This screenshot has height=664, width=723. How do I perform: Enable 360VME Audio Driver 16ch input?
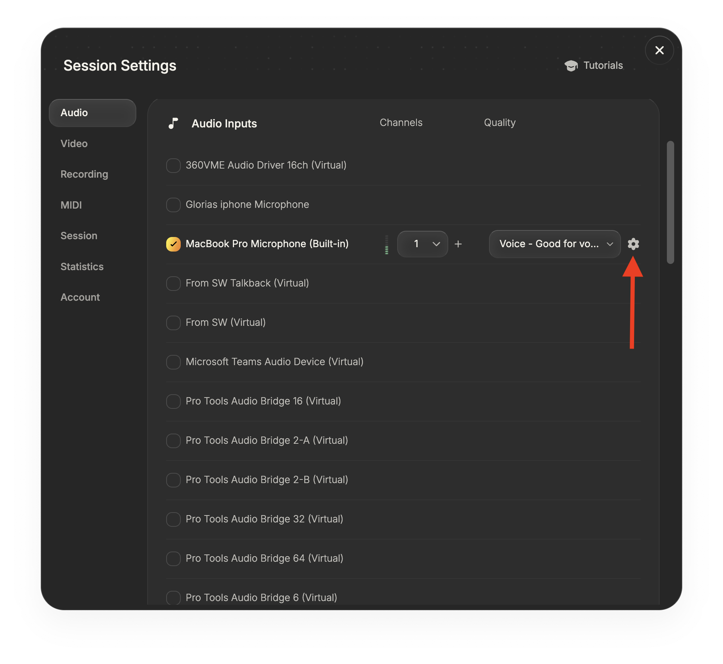173,165
